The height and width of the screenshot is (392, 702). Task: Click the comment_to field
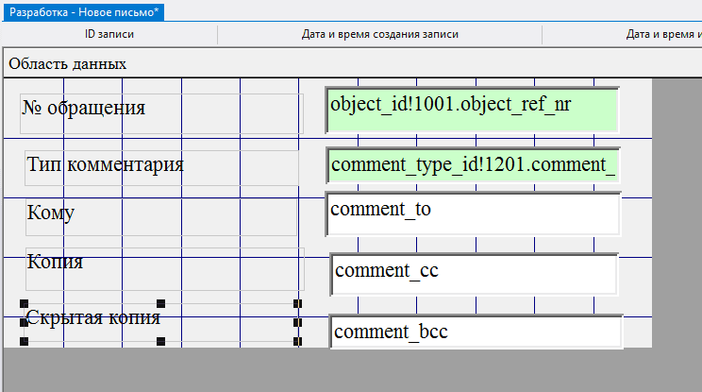coord(473,213)
